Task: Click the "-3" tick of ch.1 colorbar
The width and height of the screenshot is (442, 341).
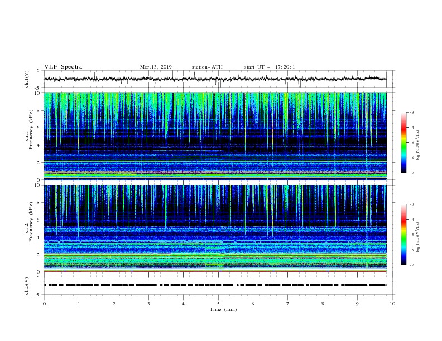Action: click(411, 112)
